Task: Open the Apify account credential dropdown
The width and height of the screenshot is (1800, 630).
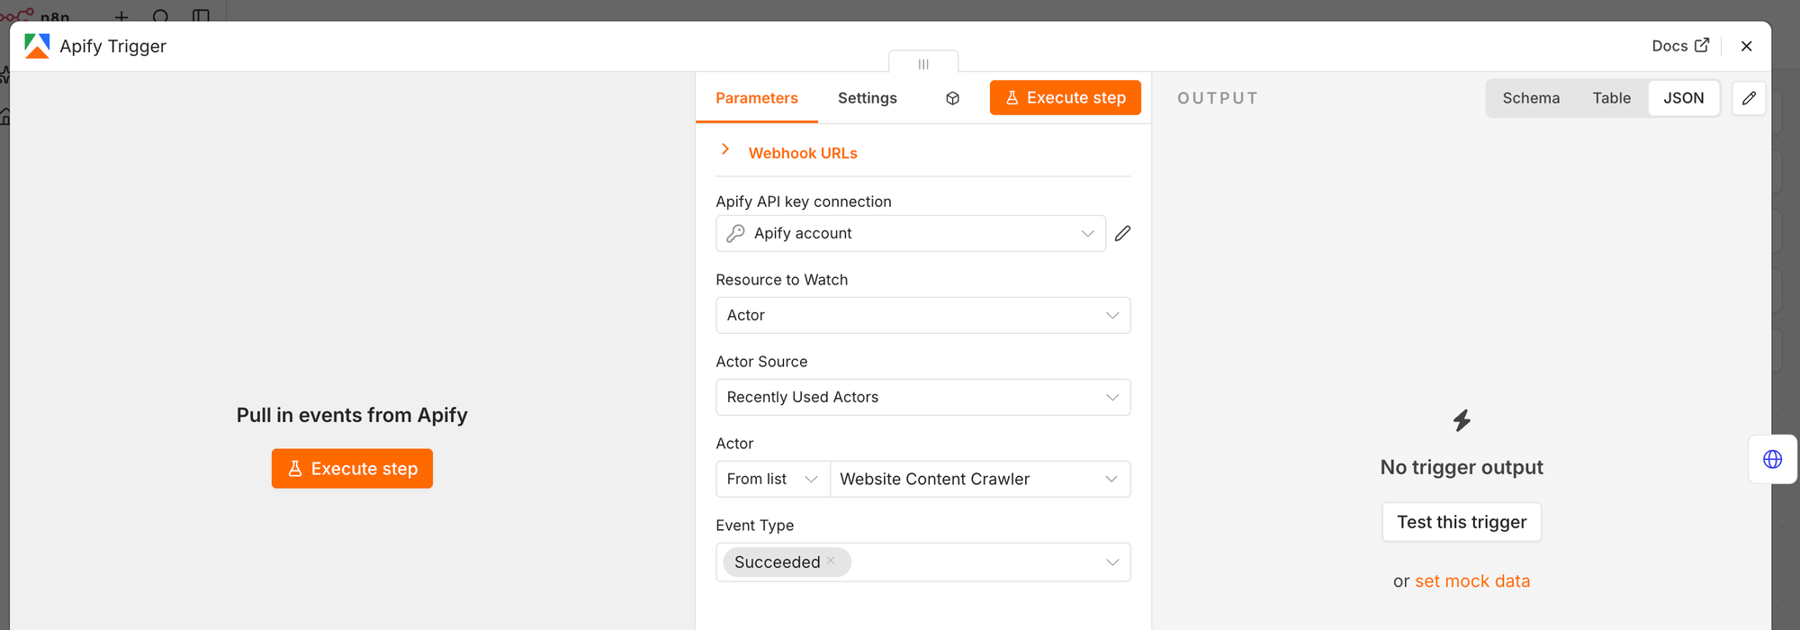Action: click(x=911, y=233)
